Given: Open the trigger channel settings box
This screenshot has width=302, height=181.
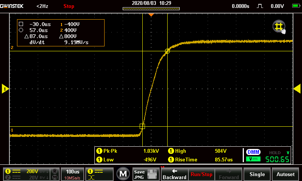Looking at the screenshot, I should click(99, 174).
